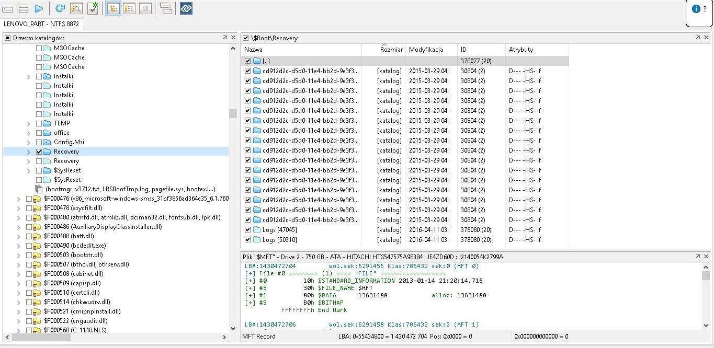Click the parent folder [..] icon
Screen dimensions: 714x348
click(257, 61)
